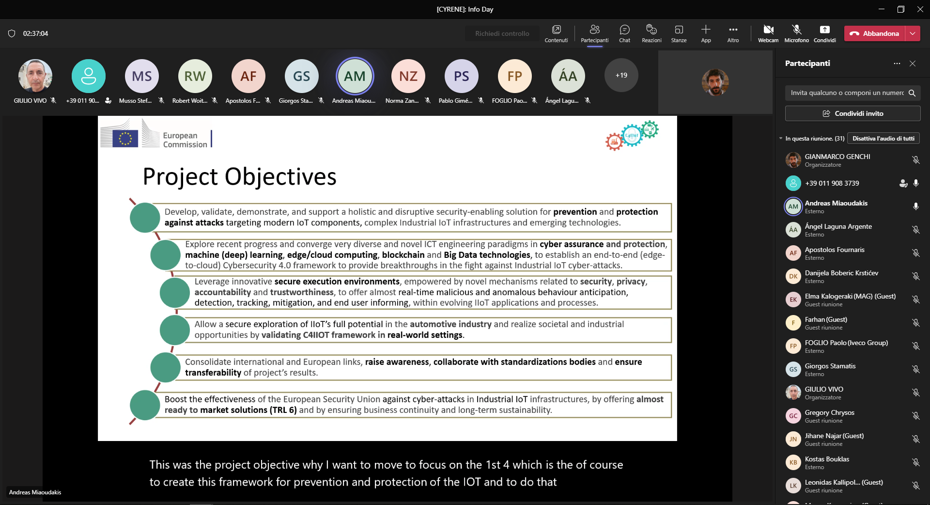Toggle Andreas Miaoudakis microphone icon
Screen dimensions: 930x505
click(915, 206)
